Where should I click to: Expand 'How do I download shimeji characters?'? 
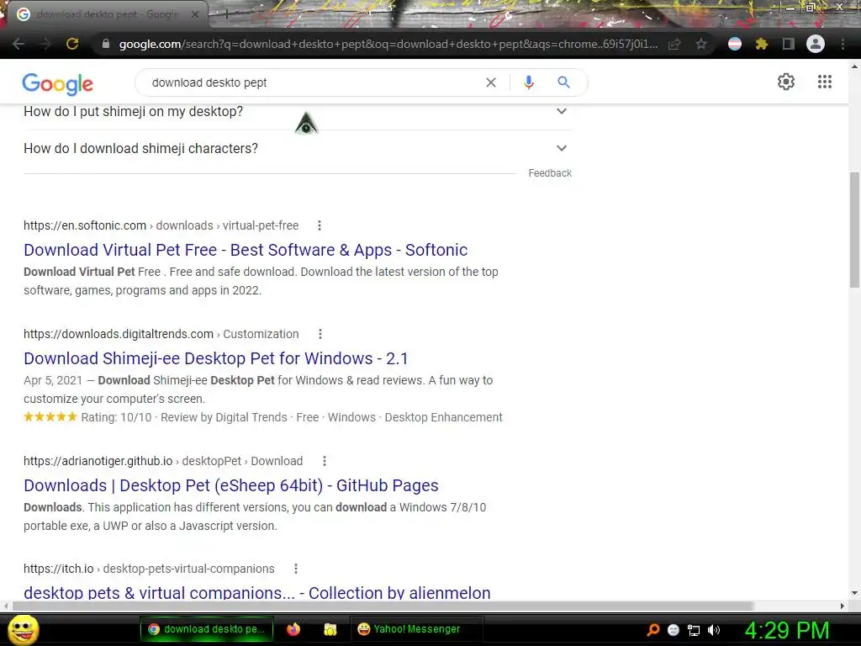pos(297,148)
